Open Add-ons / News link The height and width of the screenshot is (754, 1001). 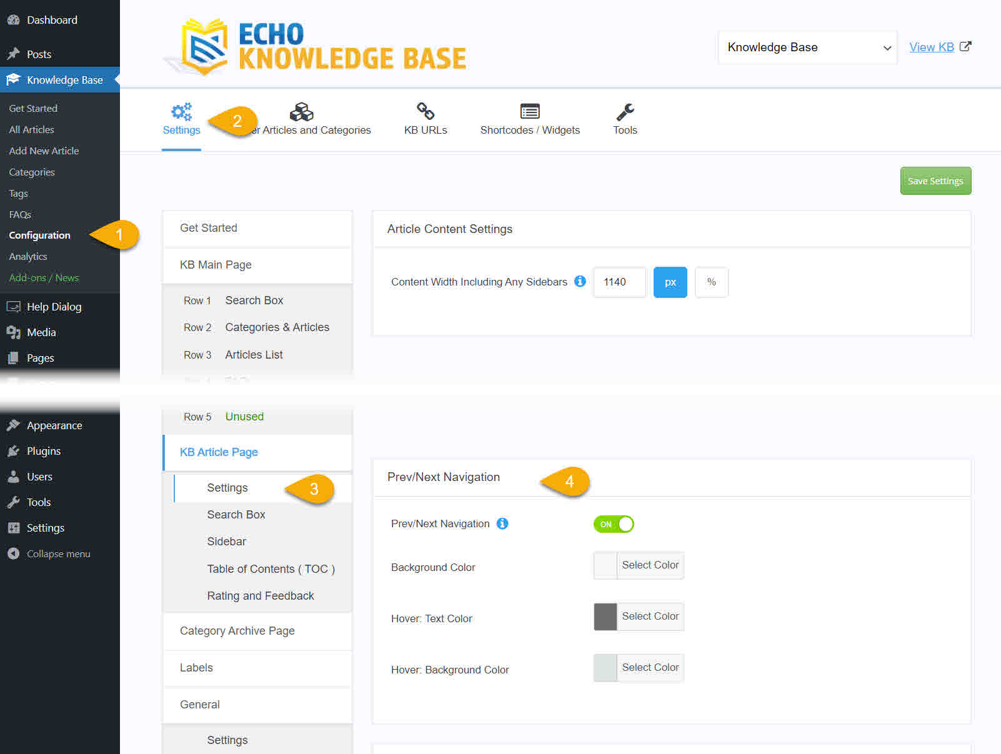[x=44, y=278]
